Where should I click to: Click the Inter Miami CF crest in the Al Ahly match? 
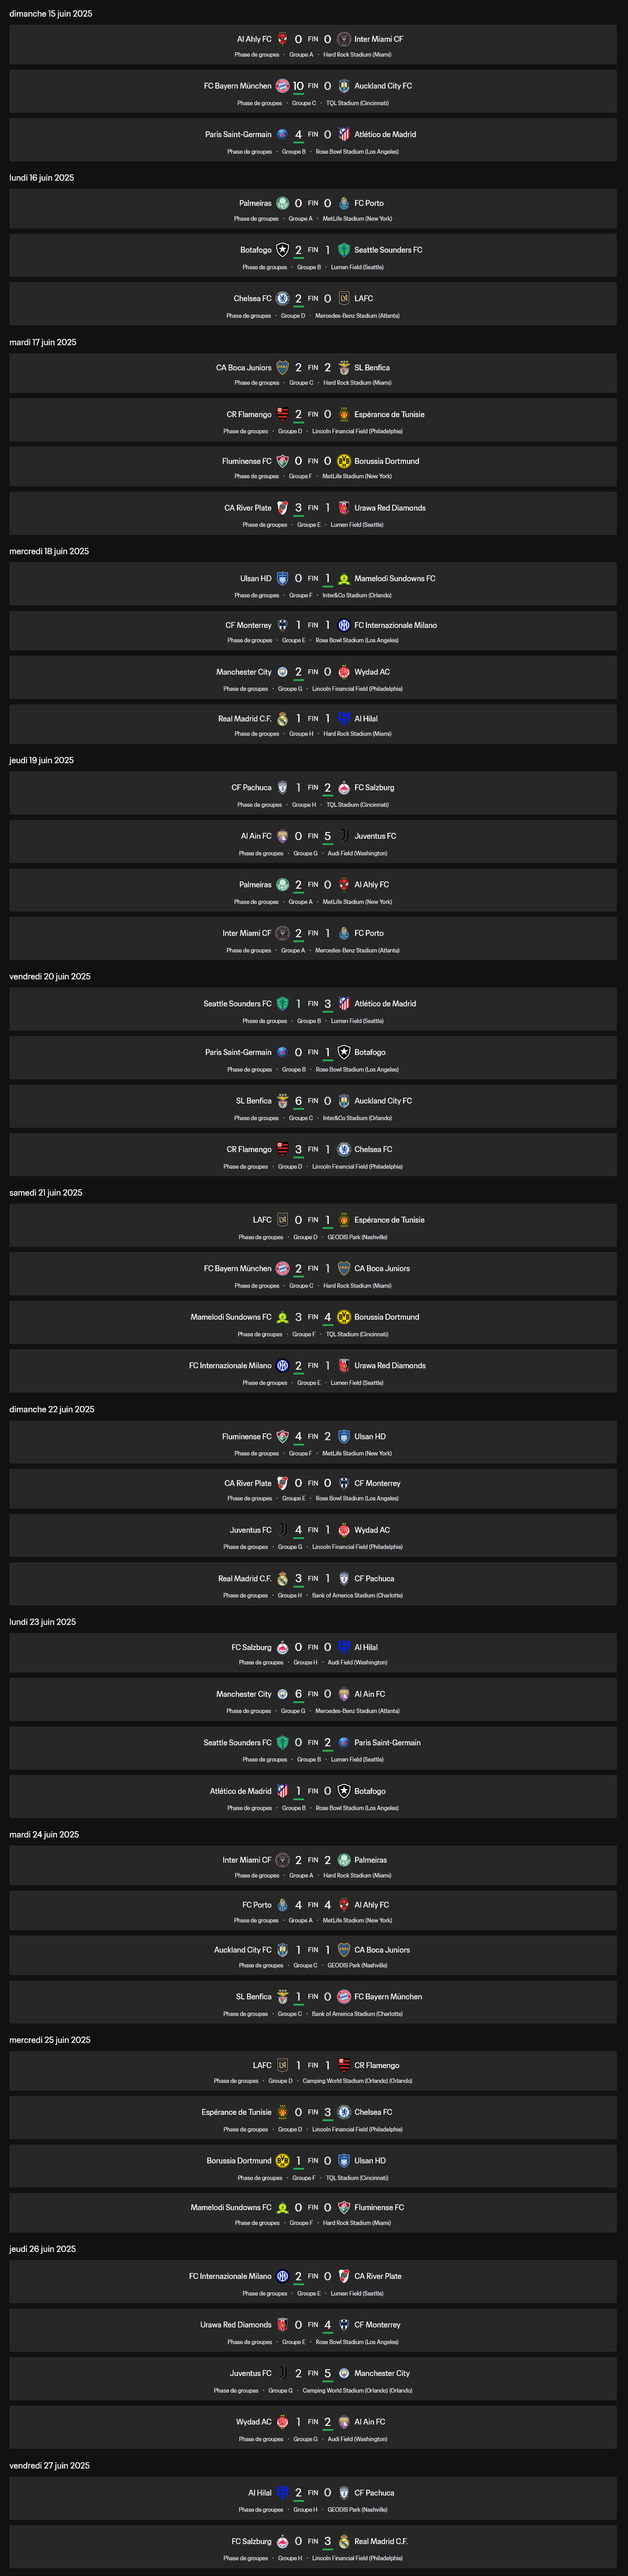(x=344, y=39)
